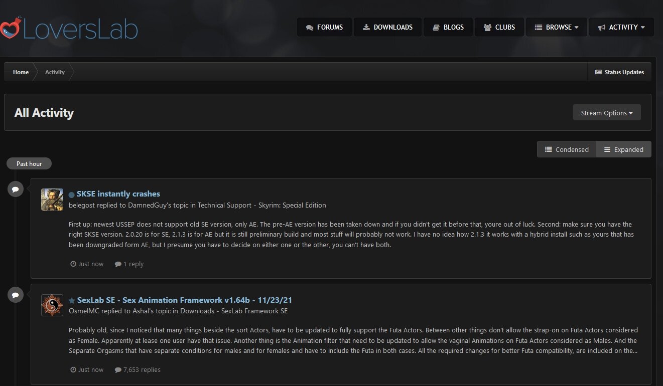Click the Status Updates newspaper icon
663x386 pixels.
(x=598, y=72)
